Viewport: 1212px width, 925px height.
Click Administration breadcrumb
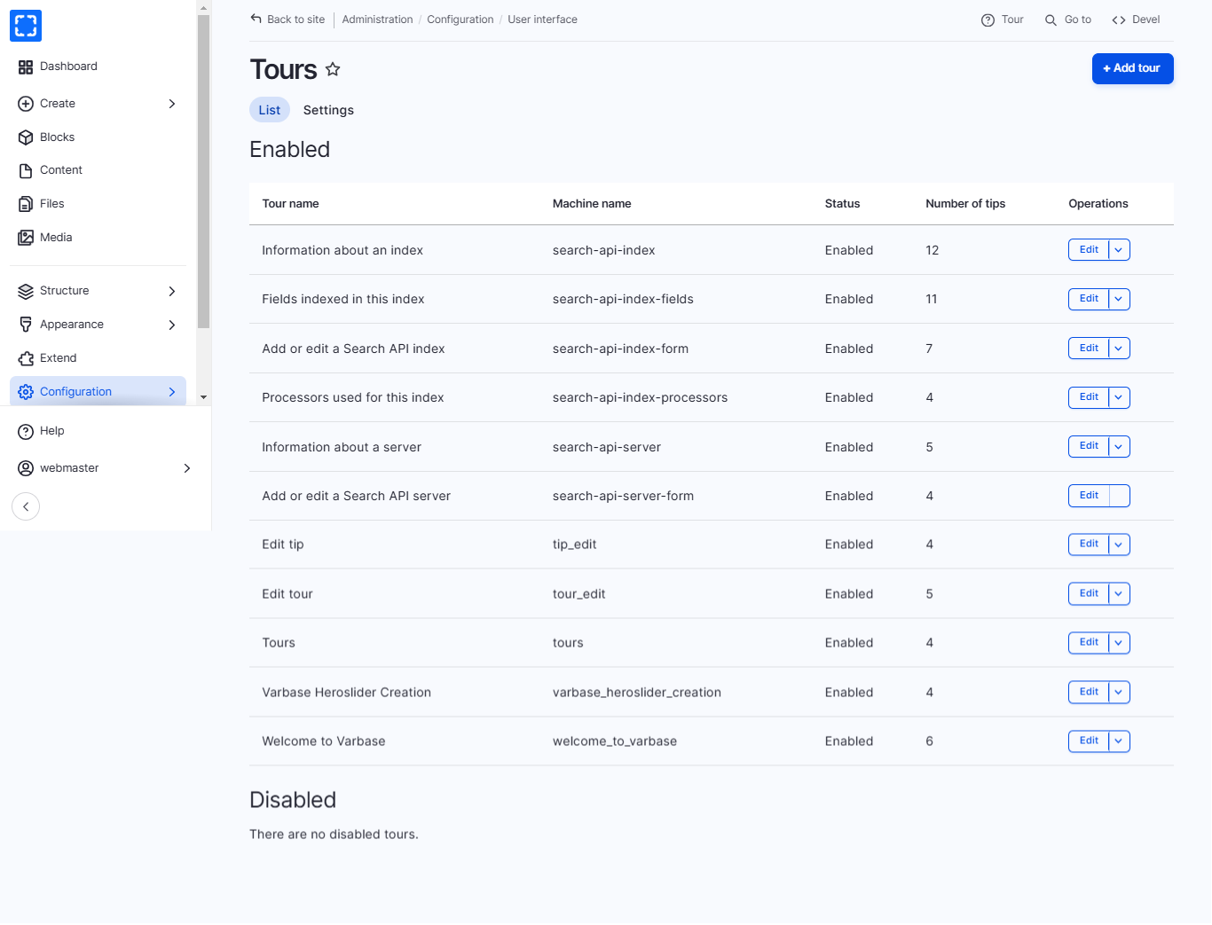[377, 20]
